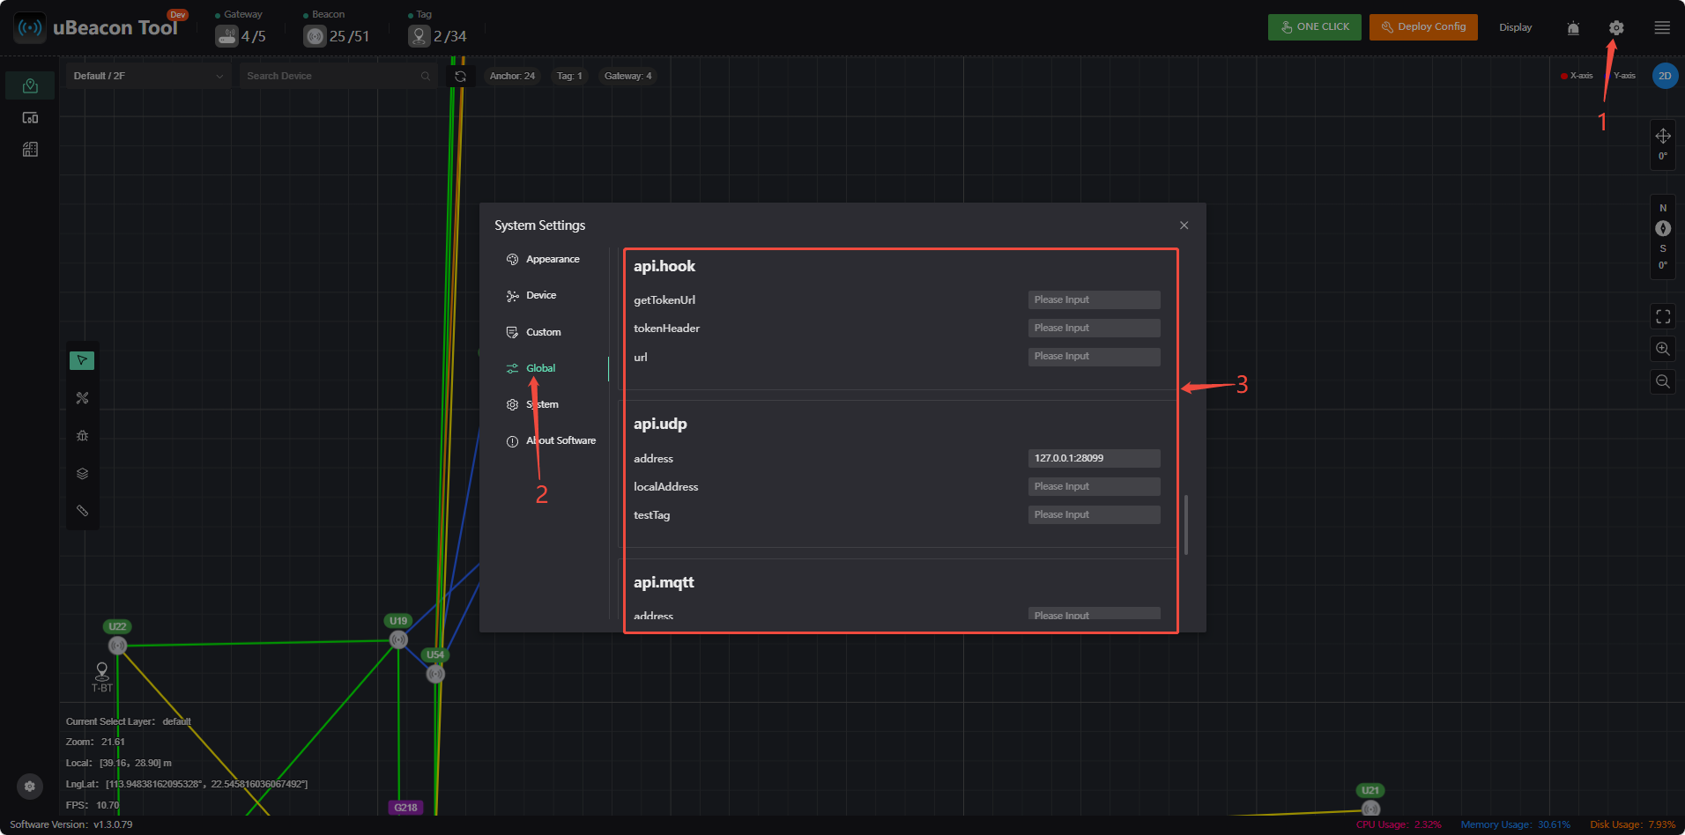Activate the ruler measure tool
Image resolution: width=1685 pixels, height=835 pixels.
[82, 511]
